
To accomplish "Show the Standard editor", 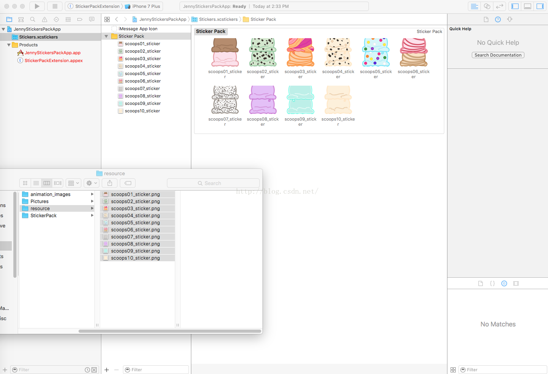I will coord(474,6).
